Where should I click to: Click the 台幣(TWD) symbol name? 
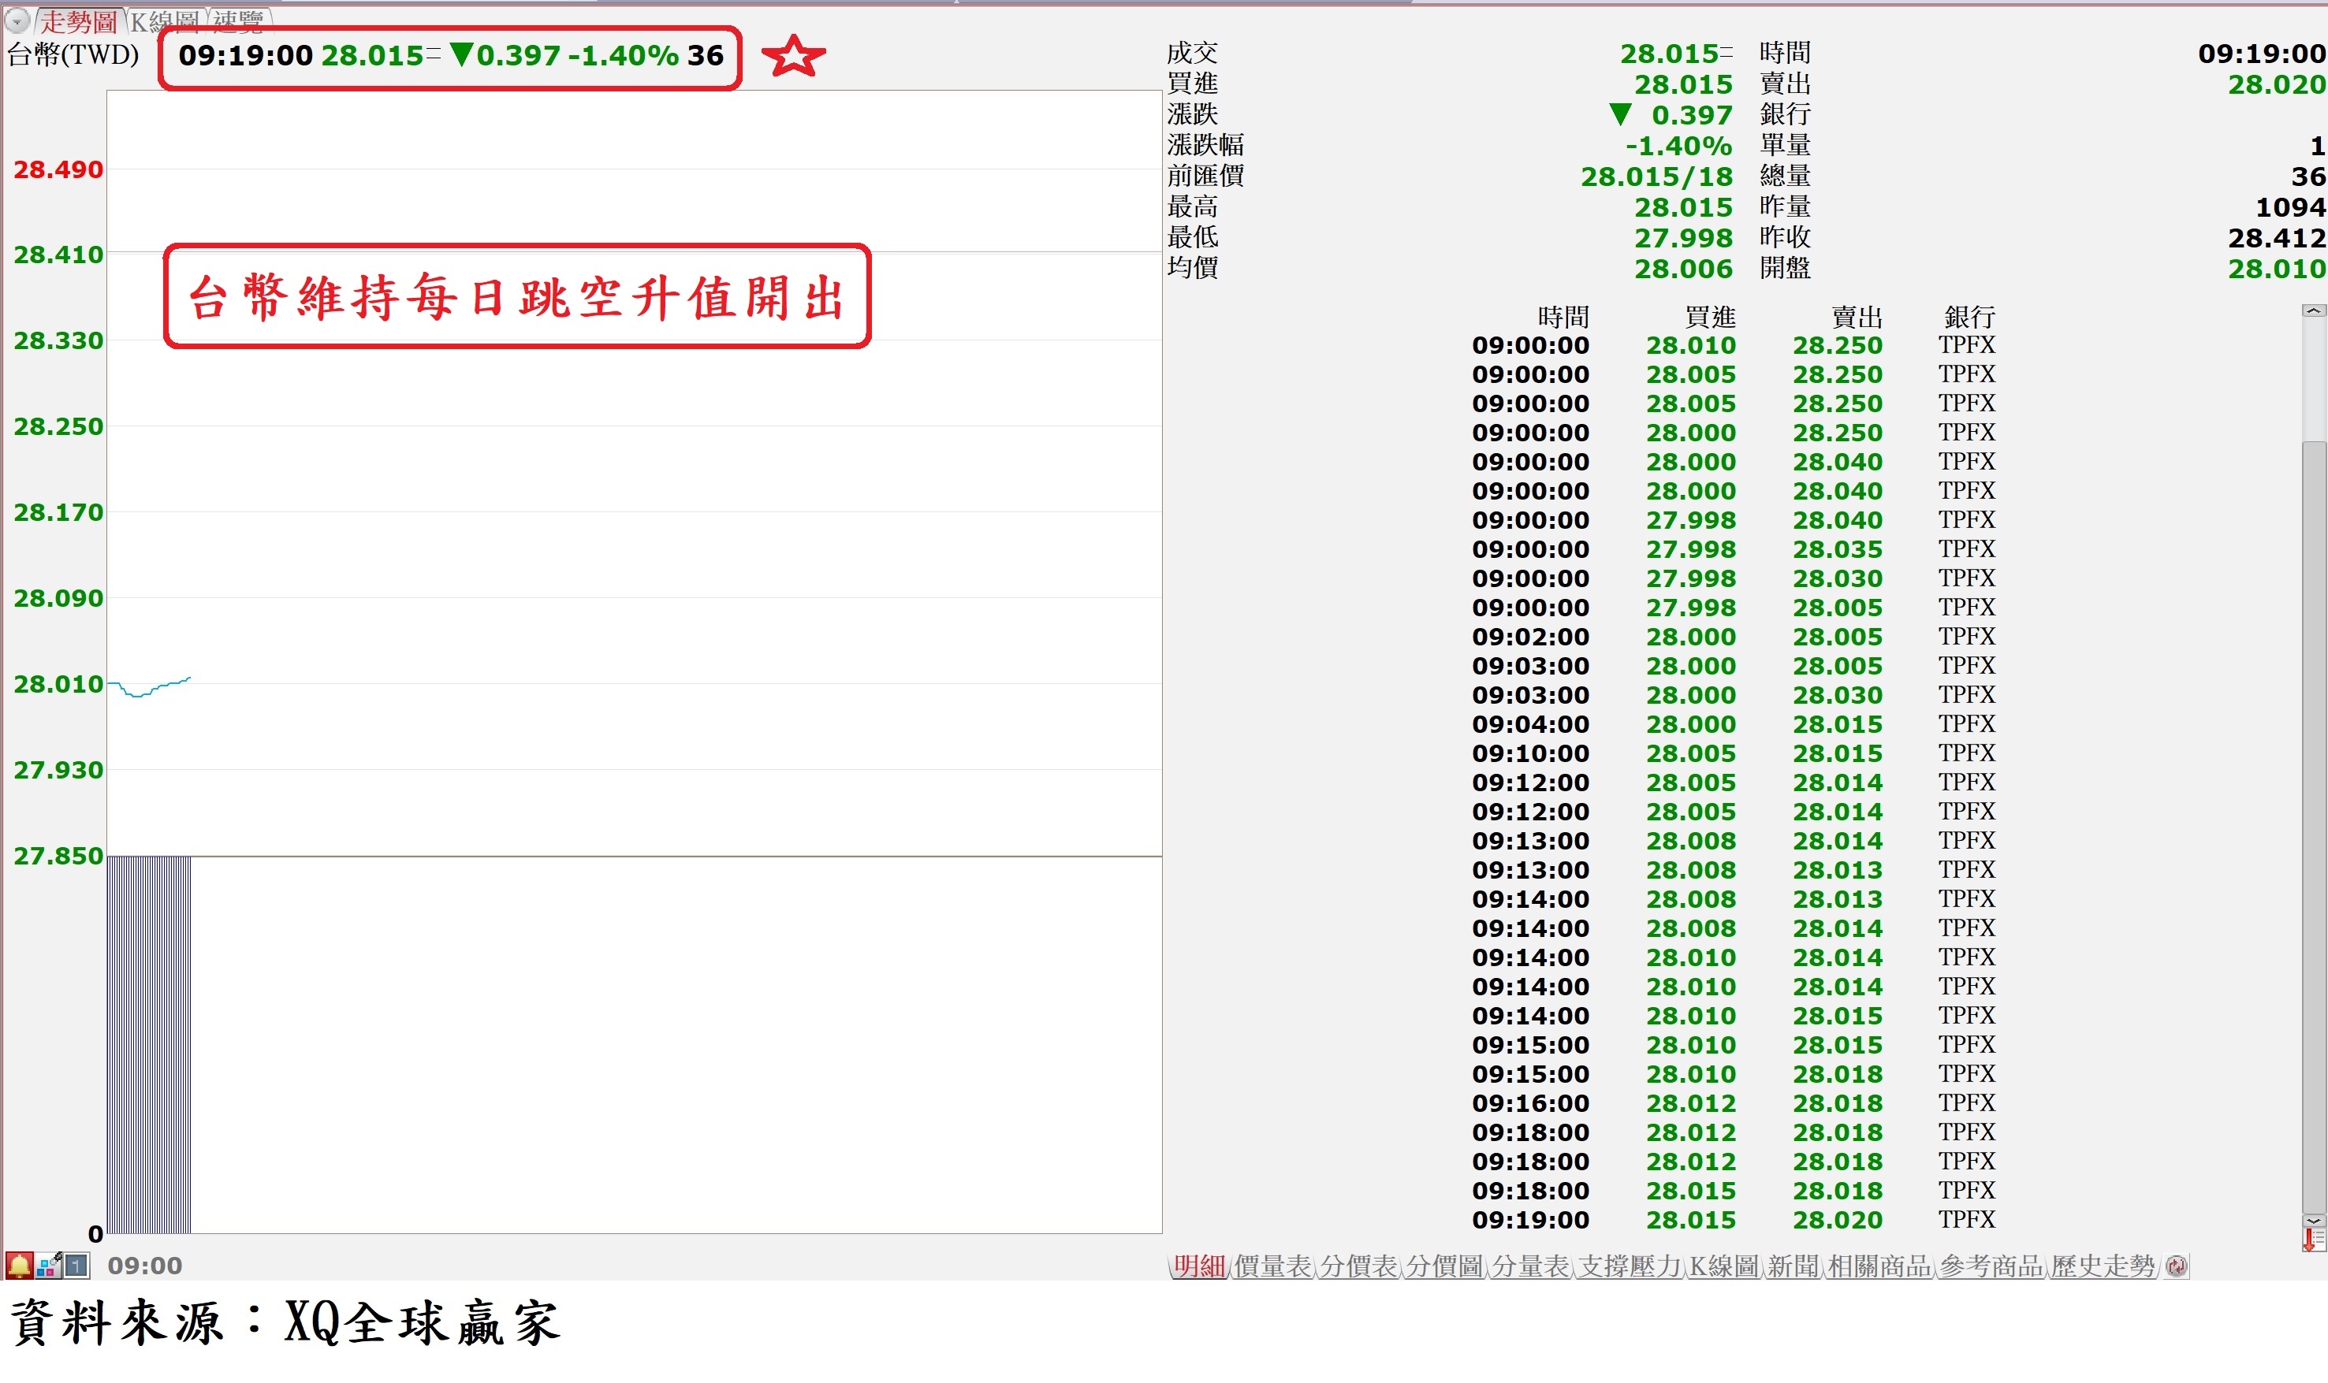click(x=73, y=54)
